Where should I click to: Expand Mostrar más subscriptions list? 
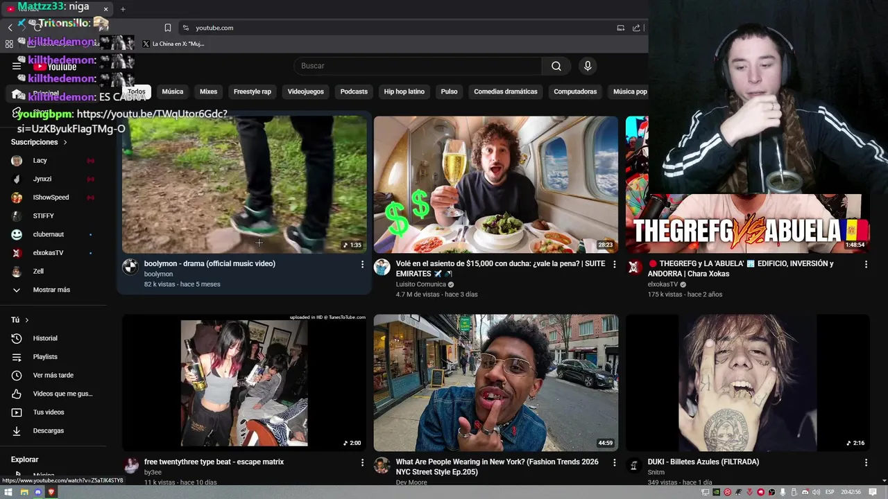tap(53, 290)
